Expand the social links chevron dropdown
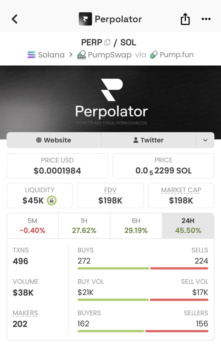The width and height of the screenshot is (221, 344). 205,140
